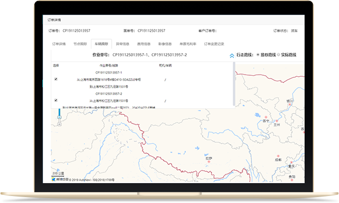The image size is (339, 203).
Task: Click the 贵阳 city marker on the map
Action: click(292, 180)
